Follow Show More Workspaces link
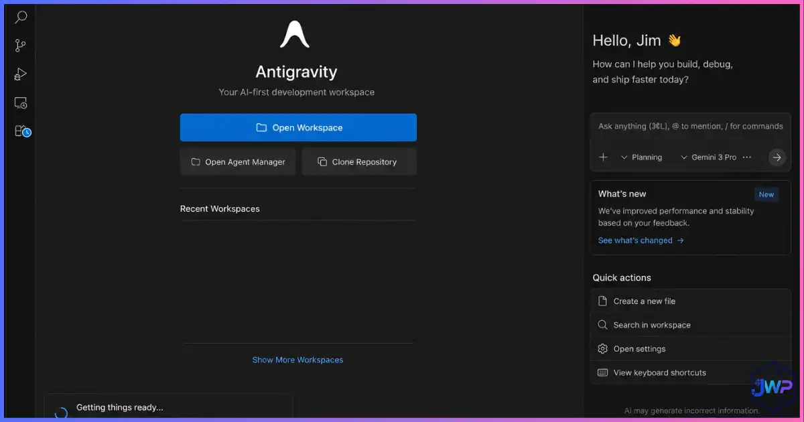The width and height of the screenshot is (804, 422). tap(297, 360)
